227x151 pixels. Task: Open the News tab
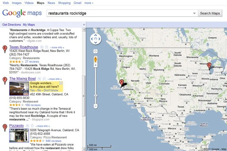click(51, 3)
